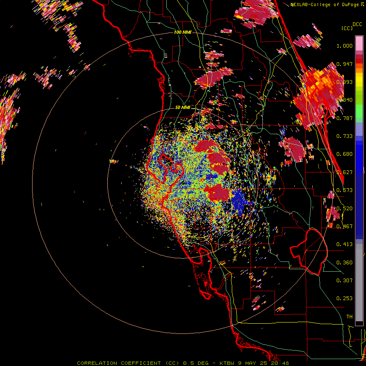The image size is (366, 366).
Task: Click the 0.307 color scale value
Action: (344, 281)
